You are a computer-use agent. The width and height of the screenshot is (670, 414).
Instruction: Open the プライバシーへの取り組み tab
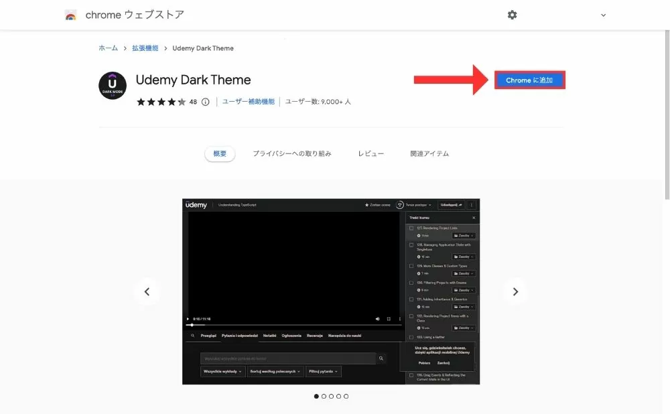point(292,153)
